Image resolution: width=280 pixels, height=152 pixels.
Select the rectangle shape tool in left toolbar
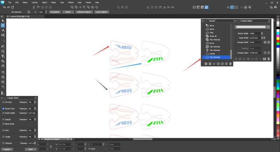point(3,51)
